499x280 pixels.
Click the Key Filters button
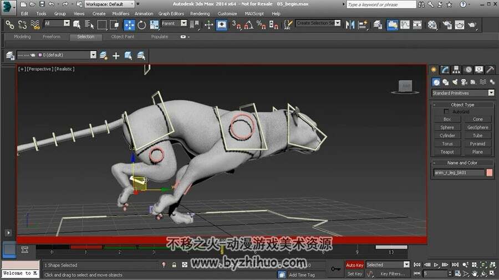[393, 274]
